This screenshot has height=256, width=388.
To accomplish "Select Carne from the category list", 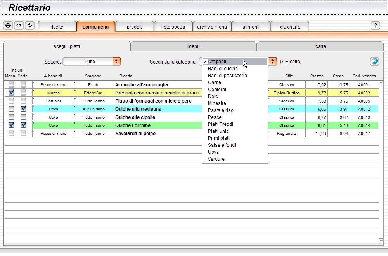I will coord(235,82).
